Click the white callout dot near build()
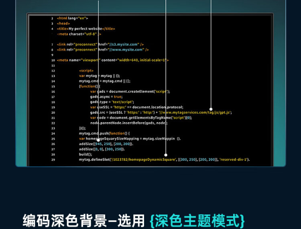The height and width of the screenshot is (229, 301). tap(166, 155)
